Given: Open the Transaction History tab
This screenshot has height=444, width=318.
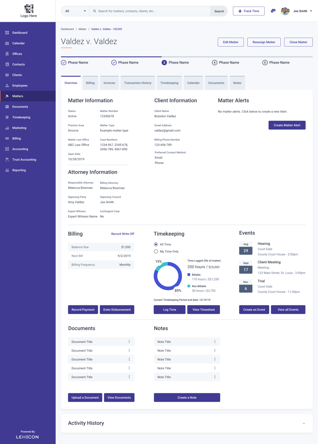Looking at the screenshot, I should click(138, 83).
